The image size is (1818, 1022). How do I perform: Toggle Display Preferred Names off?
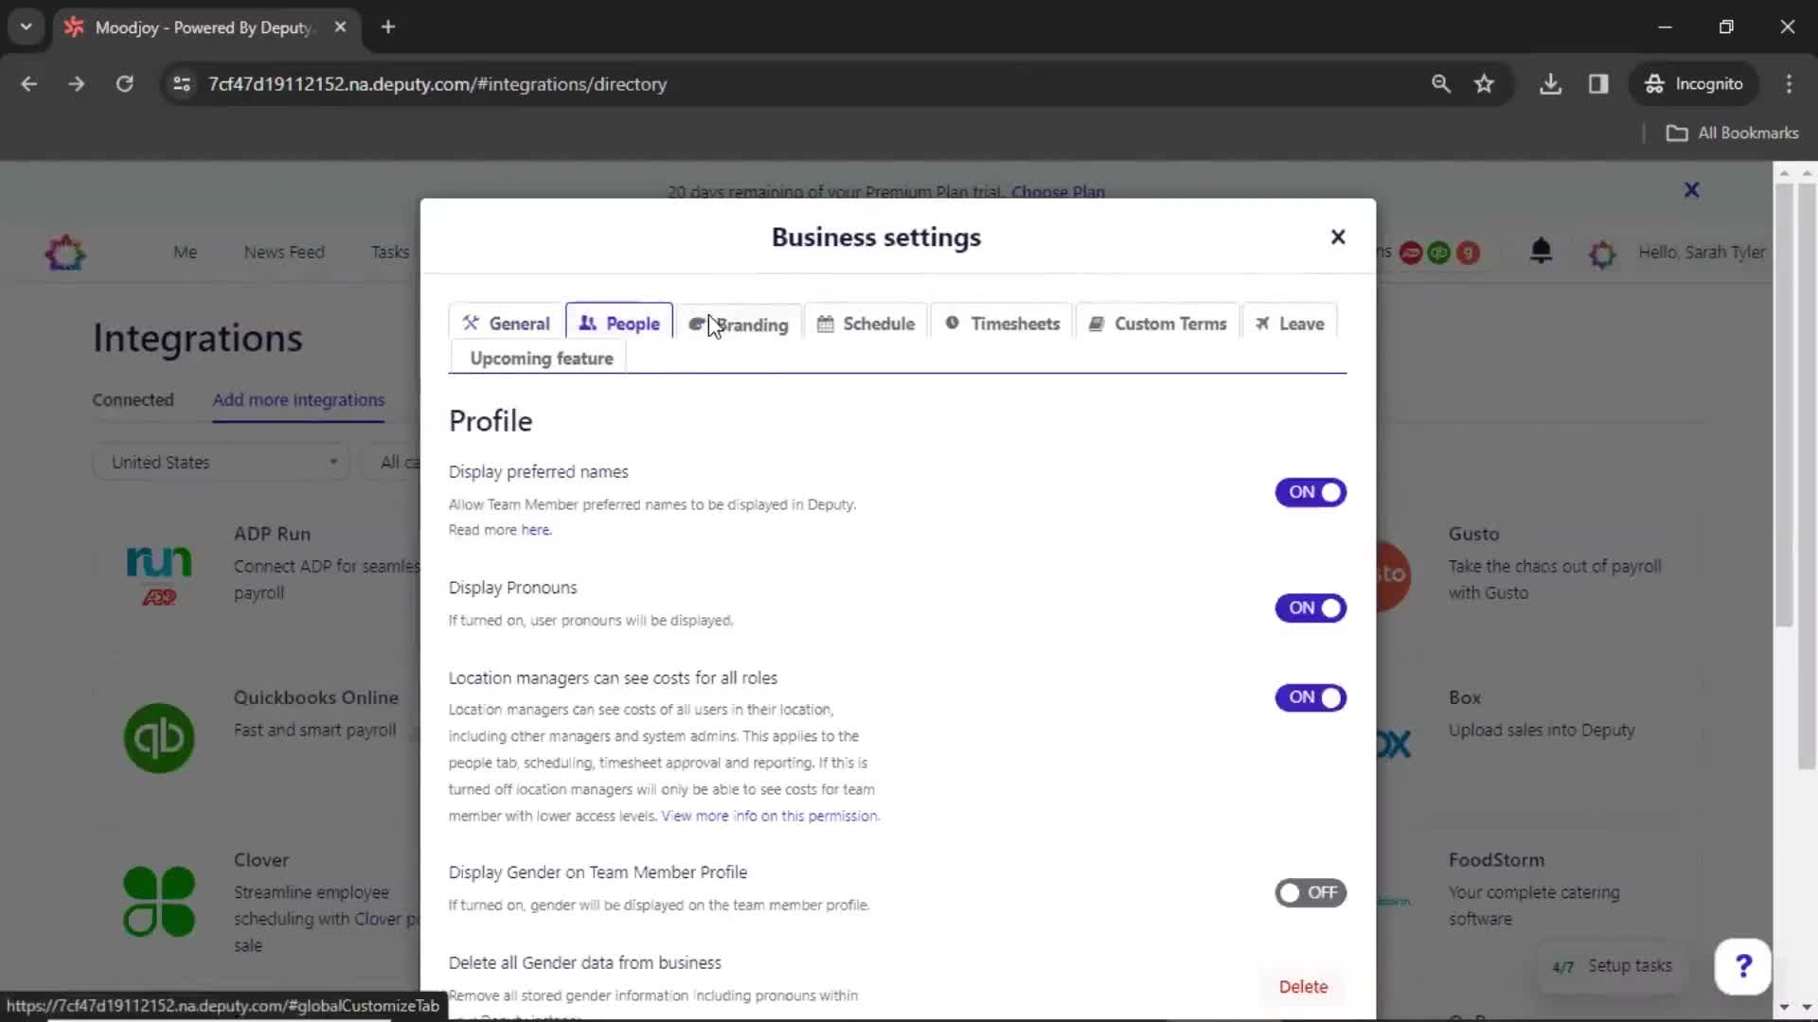coord(1311,490)
